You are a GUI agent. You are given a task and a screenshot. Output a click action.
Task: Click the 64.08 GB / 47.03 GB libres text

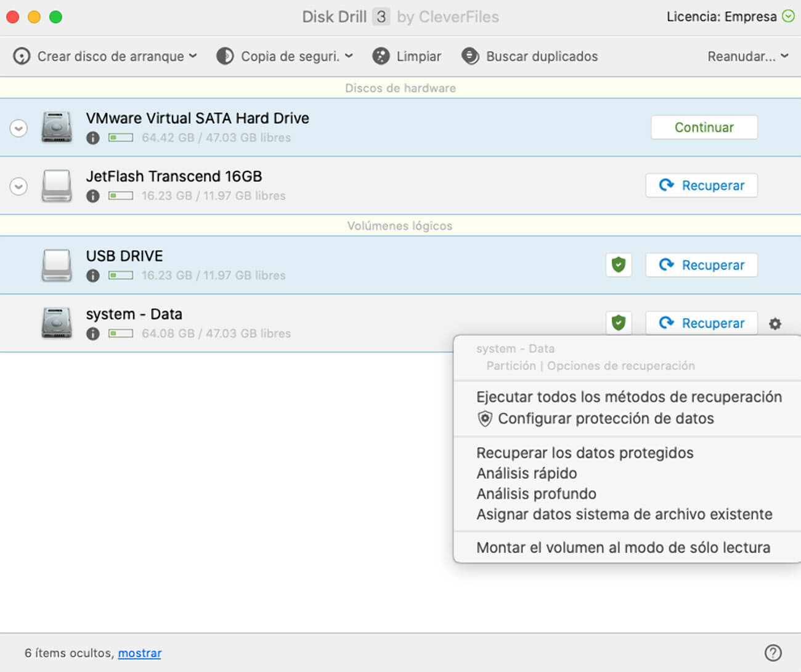pos(216,334)
